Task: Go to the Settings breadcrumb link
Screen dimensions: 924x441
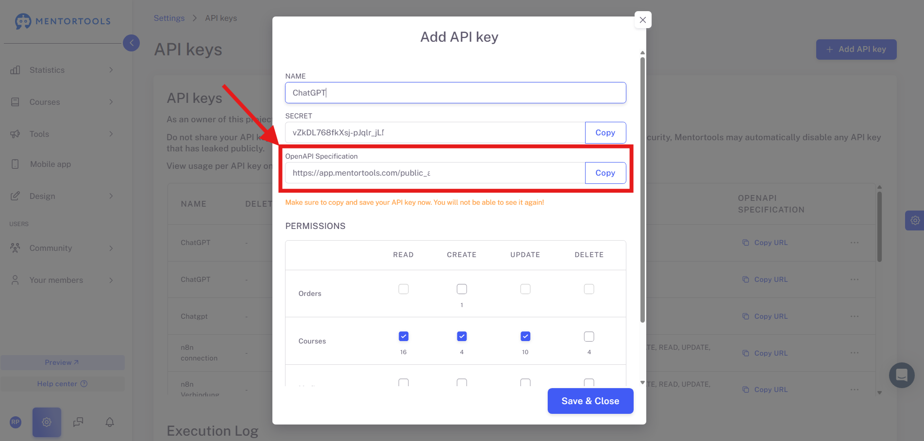Action: point(169,18)
